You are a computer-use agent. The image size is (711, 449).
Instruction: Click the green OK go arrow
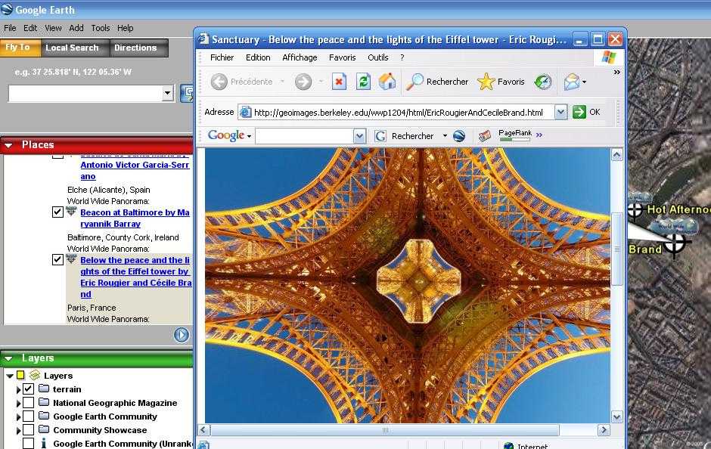pos(579,112)
